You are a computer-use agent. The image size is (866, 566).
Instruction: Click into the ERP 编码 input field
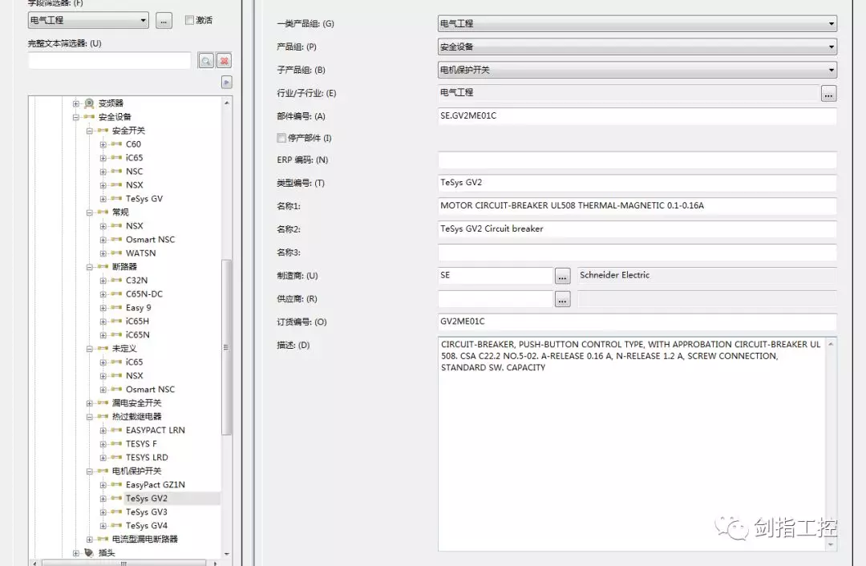click(x=637, y=160)
